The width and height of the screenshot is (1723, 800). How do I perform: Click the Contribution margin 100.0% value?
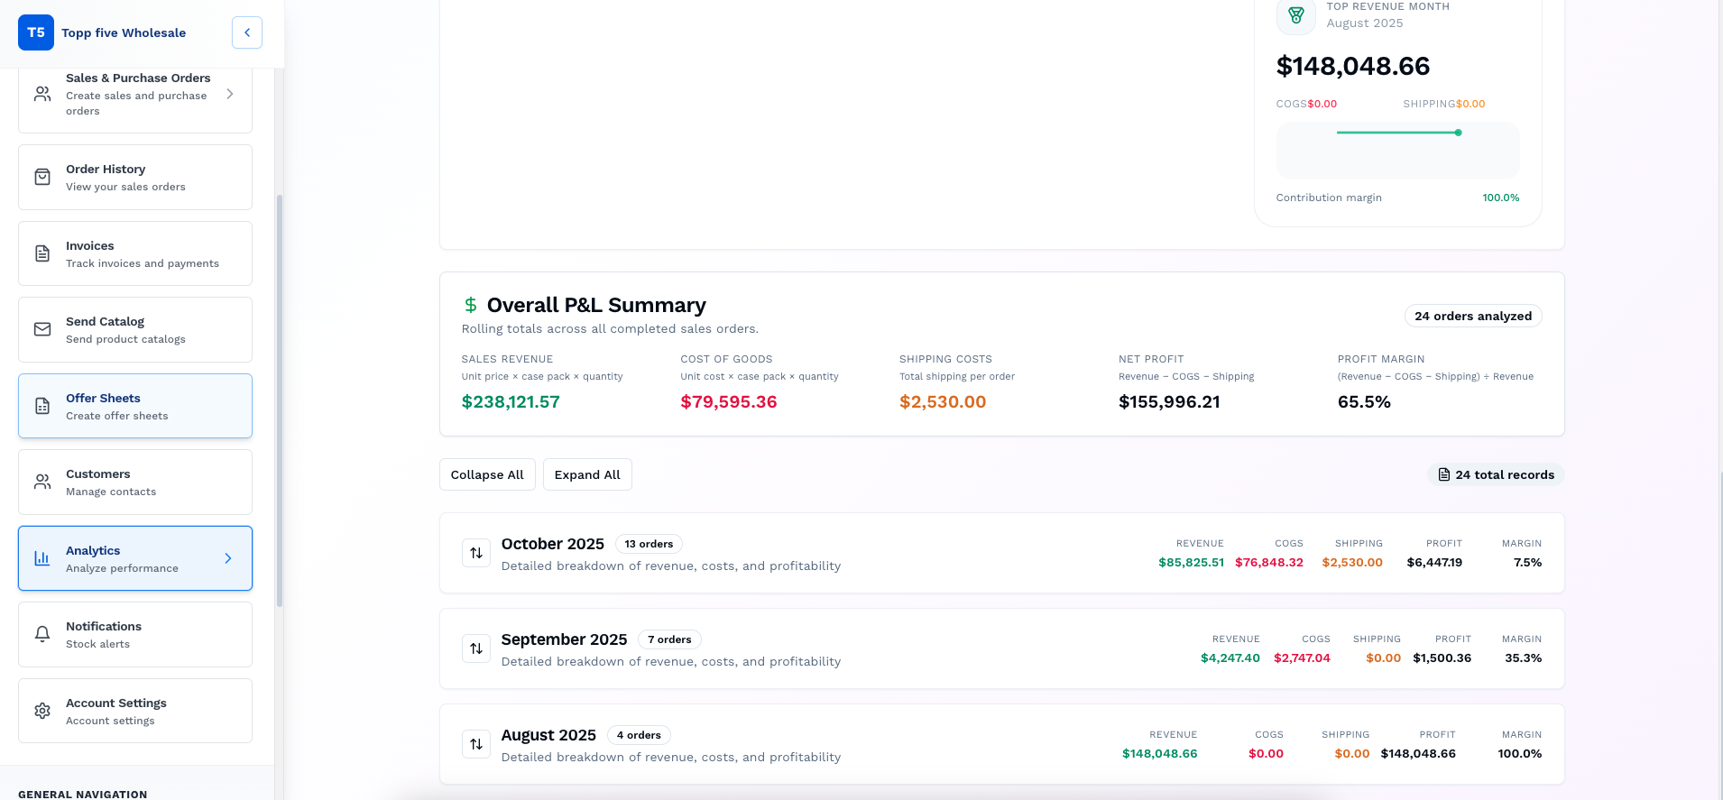tap(1501, 198)
